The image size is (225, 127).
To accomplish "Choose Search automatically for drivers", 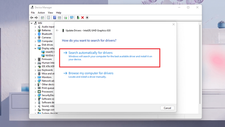I will 110,58.
